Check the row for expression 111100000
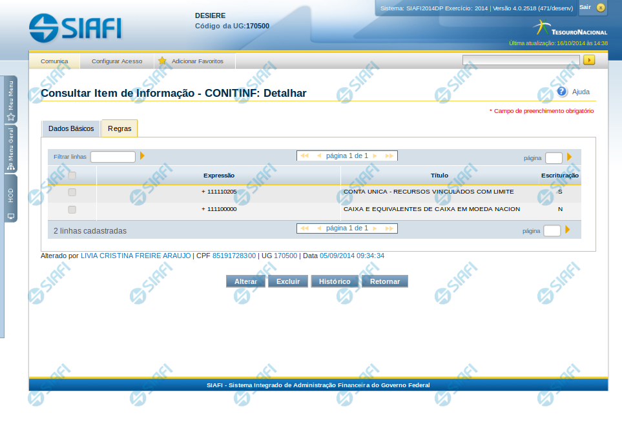Image resolution: width=622 pixels, height=424 pixels. tap(72, 210)
